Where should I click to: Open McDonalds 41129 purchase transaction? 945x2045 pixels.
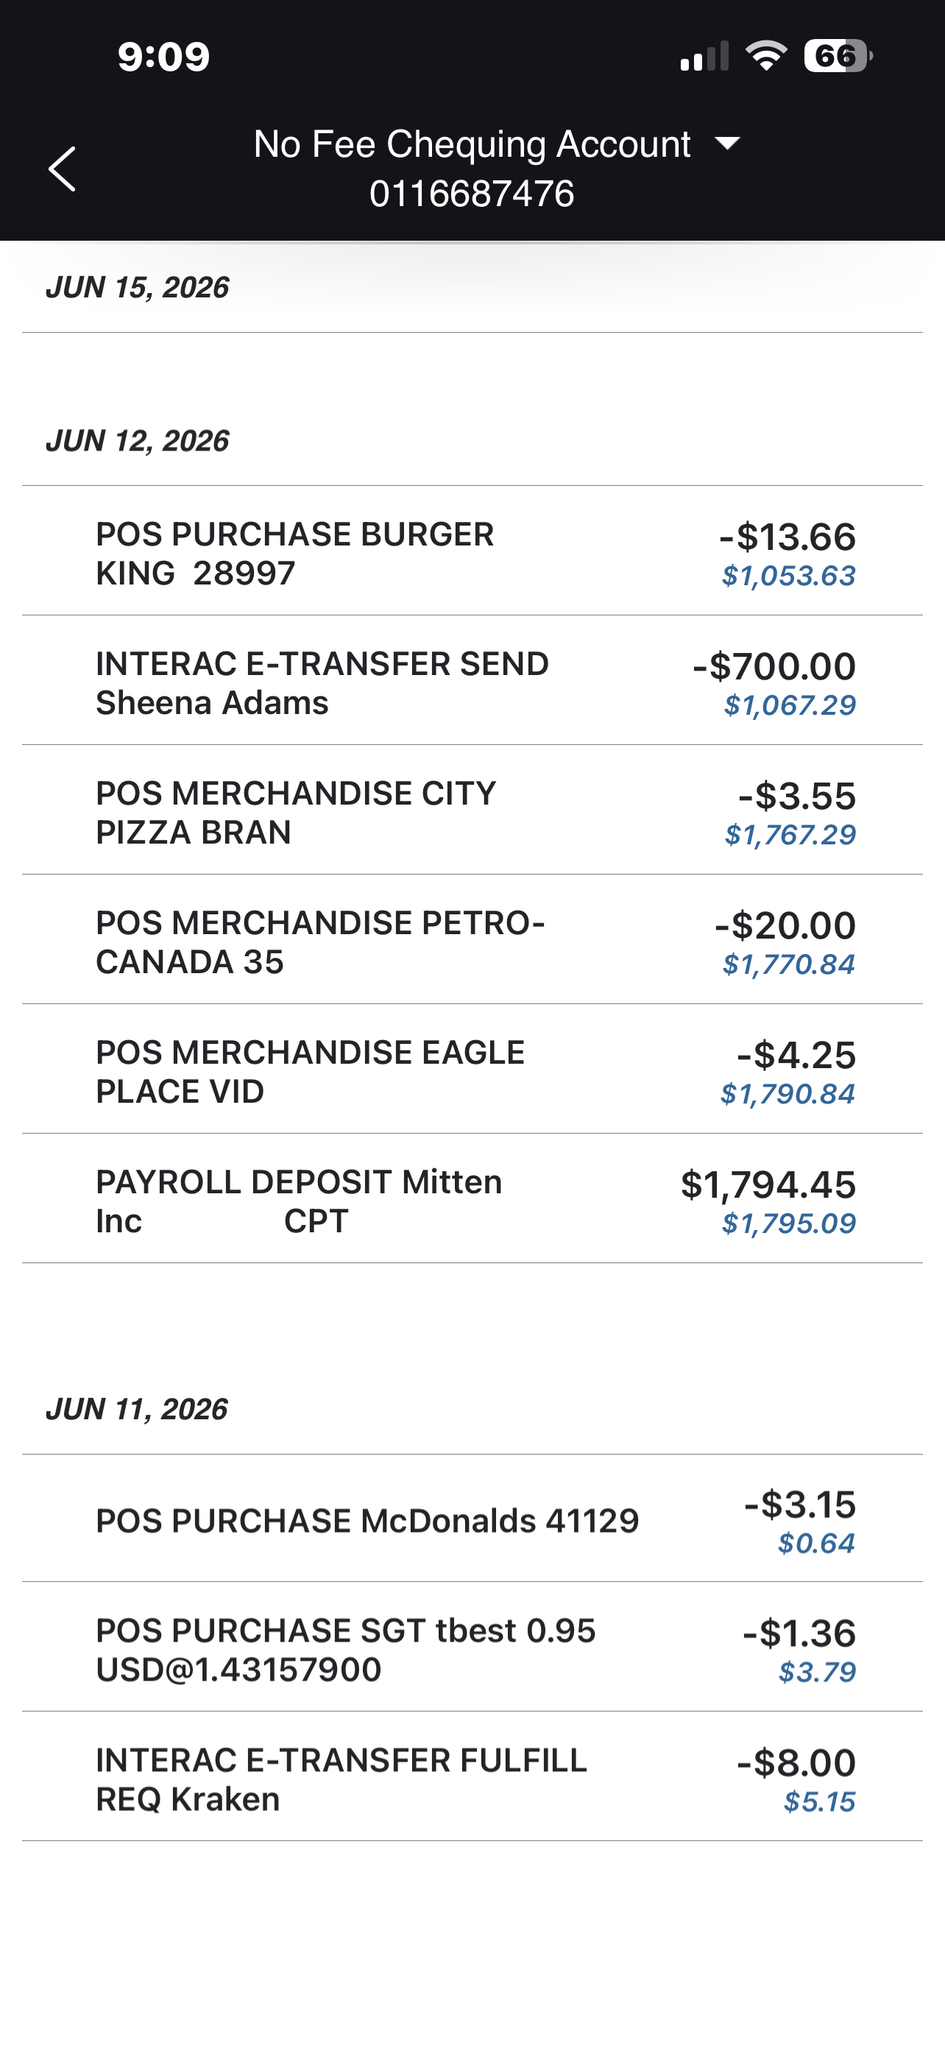pyautogui.click(x=472, y=1519)
